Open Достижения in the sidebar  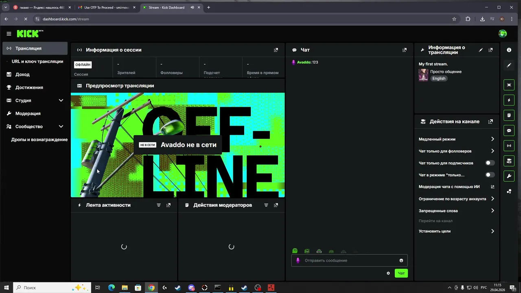pyautogui.click(x=35, y=87)
